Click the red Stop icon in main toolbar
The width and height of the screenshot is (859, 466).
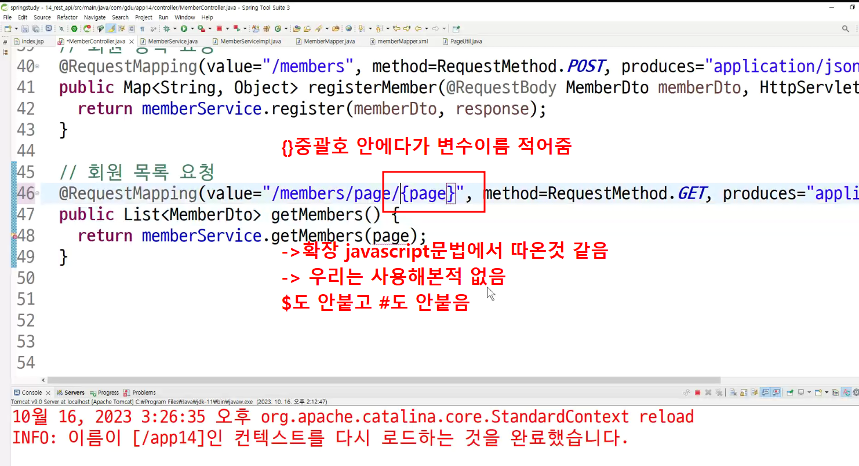219,28
